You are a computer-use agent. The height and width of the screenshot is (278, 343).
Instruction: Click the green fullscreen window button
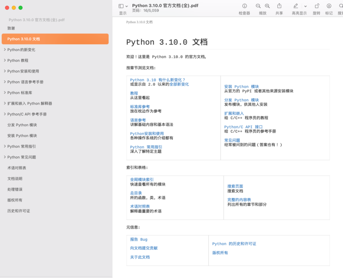21,8
